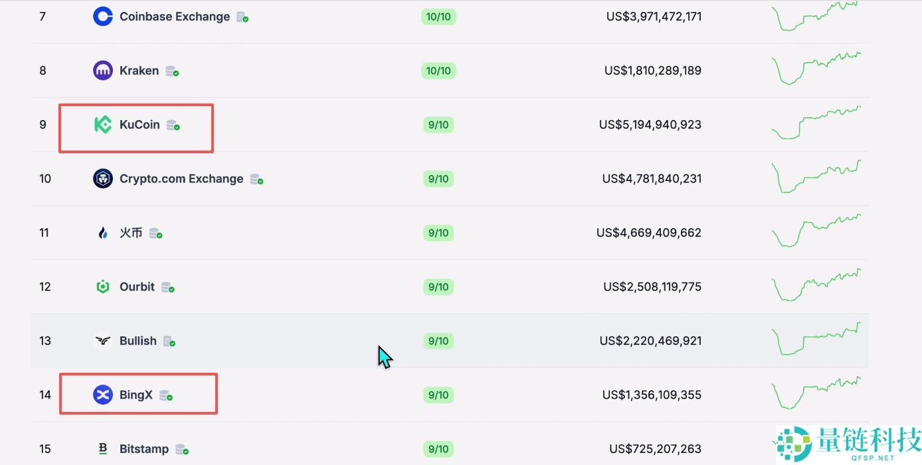This screenshot has width=922, height=465.
Task: Click the Bitstamp logo icon
Action: click(x=103, y=449)
